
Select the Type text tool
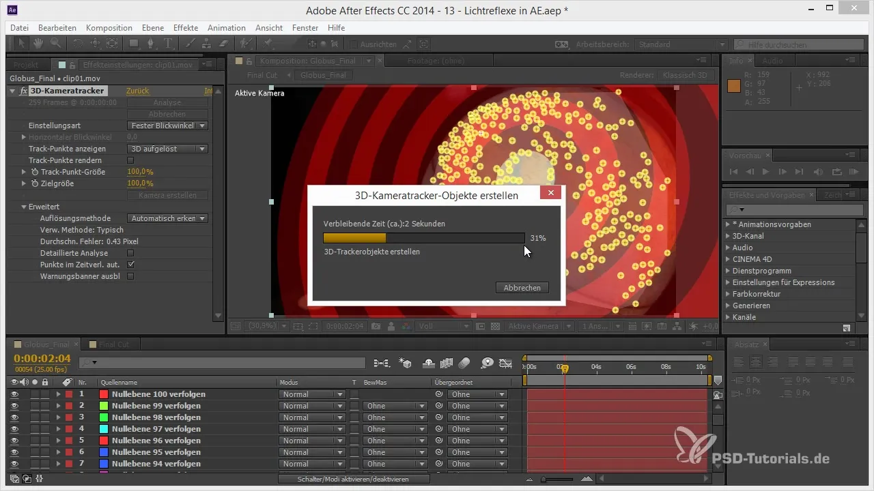[169, 44]
